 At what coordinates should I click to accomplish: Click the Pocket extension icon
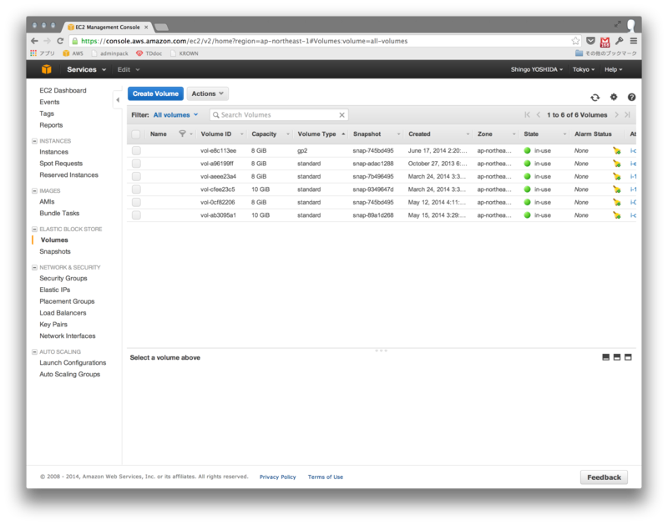[x=590, y=41]
